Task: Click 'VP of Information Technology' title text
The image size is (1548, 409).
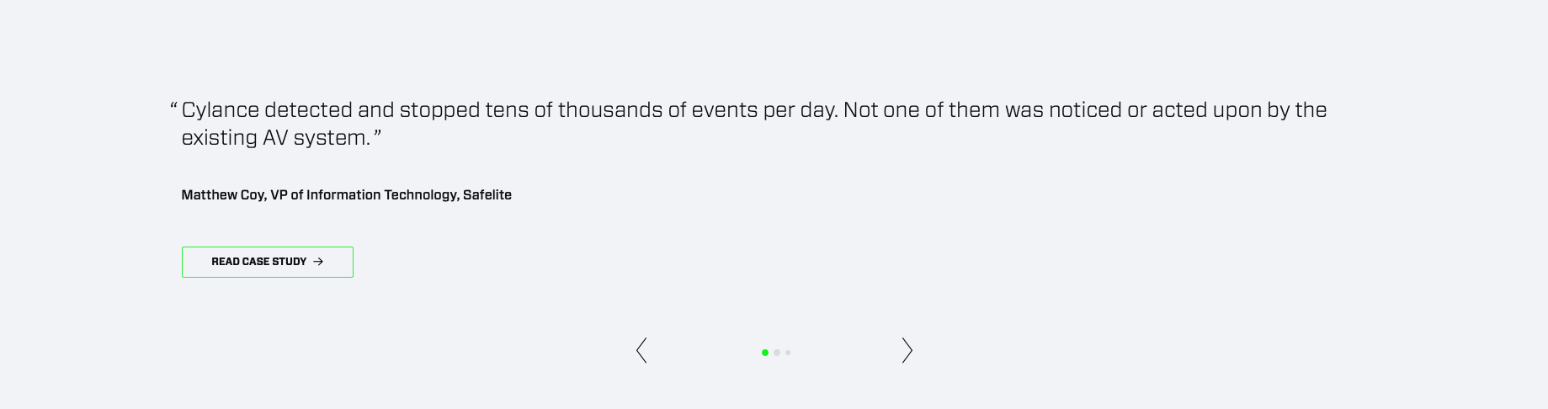Action: click(364, 195)
